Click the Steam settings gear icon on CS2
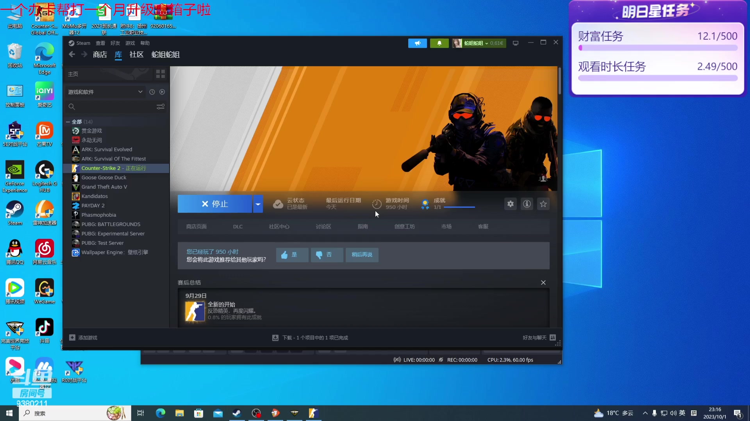 511,204
